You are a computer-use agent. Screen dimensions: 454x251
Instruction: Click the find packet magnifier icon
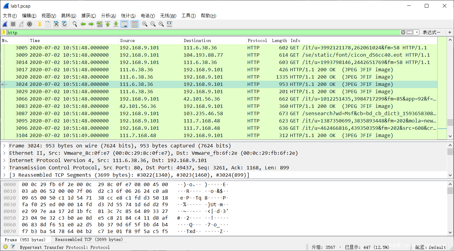pos(75,24)
